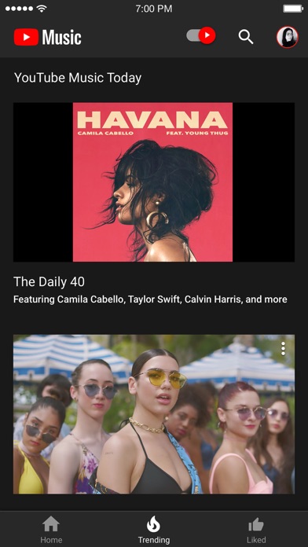Tap the Trending flame icon

coord(153,524)
